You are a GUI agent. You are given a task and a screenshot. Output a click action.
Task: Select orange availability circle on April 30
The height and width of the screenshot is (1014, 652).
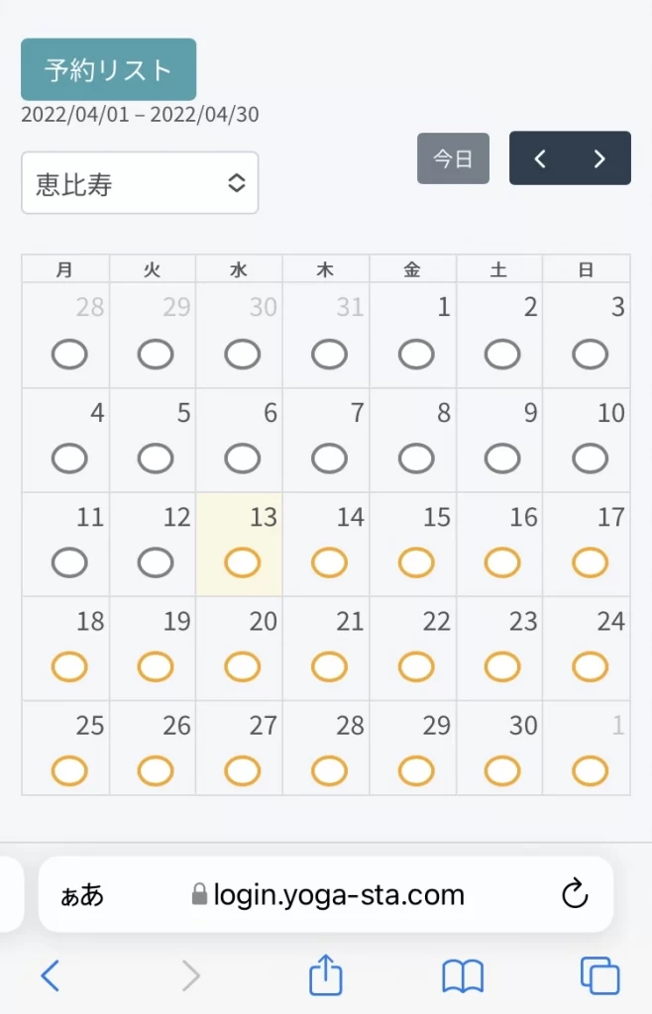[502, 770]
